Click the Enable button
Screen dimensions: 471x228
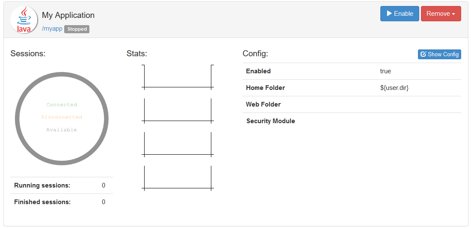pyautogui.click(x=400, y=14)
